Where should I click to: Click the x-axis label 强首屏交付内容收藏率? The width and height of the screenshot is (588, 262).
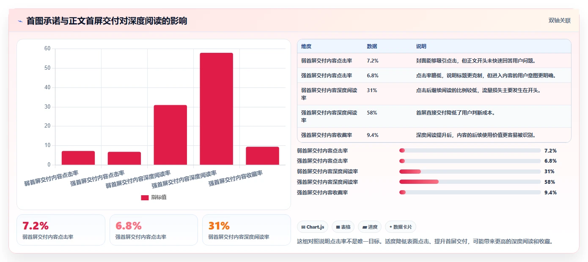(x=236, y=178)
